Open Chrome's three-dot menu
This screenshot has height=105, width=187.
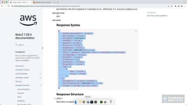(x=185, y=6)
